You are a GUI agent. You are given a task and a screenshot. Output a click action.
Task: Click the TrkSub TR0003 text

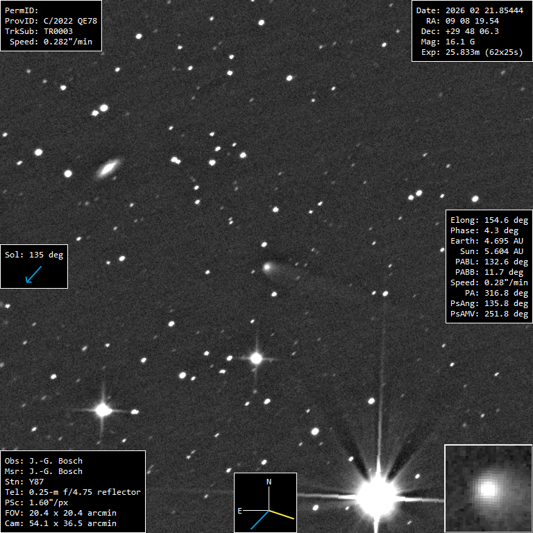coord(39,32)
